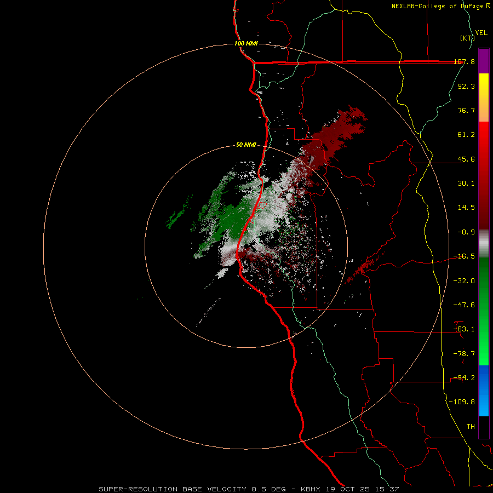Pick the dark TH segment of color bar

[x=484, y=427]
